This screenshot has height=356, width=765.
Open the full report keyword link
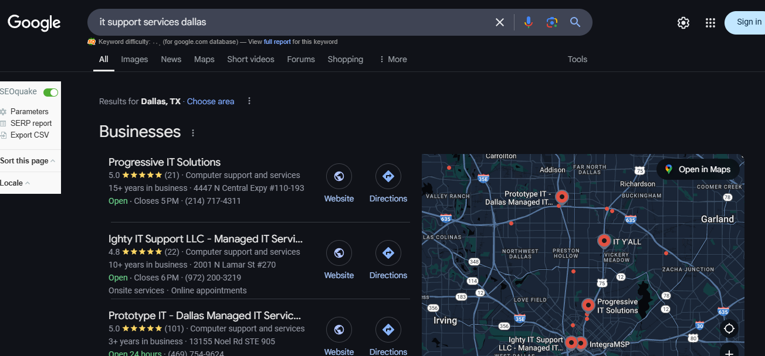coord(277,42)
